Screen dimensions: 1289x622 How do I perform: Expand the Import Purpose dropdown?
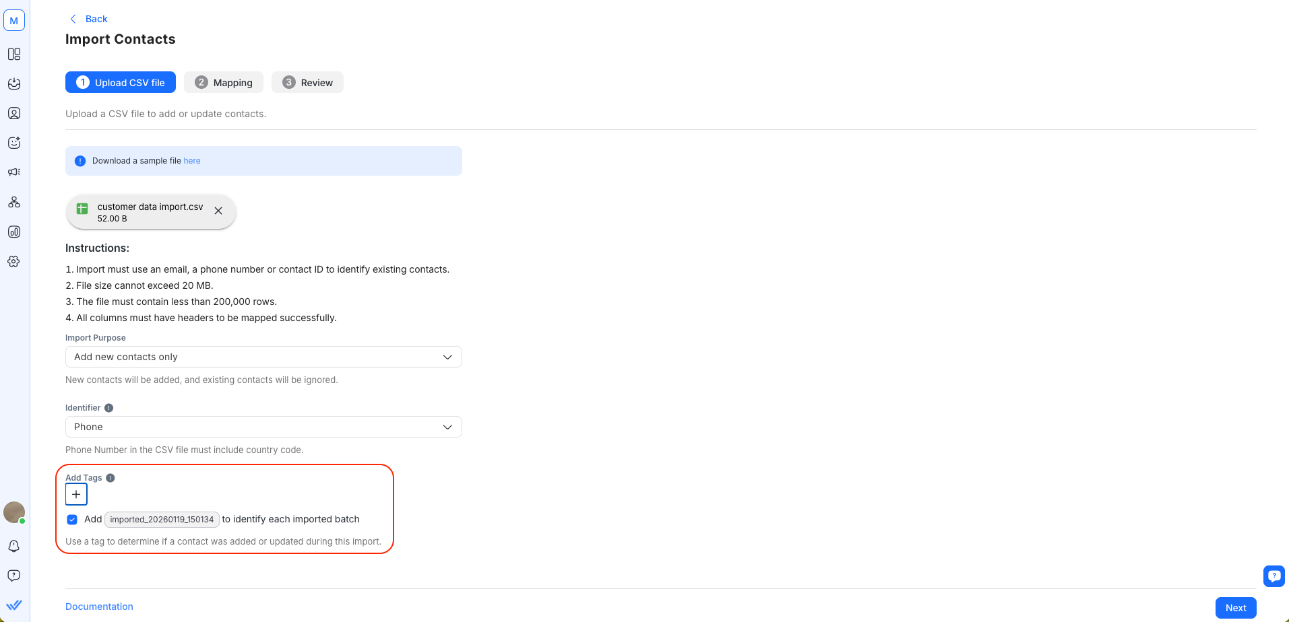click(263, 357)
